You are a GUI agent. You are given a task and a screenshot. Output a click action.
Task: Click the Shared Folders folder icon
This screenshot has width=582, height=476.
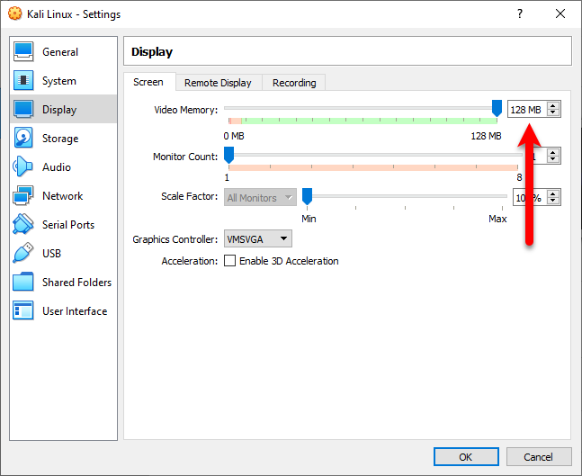[23, 282]
